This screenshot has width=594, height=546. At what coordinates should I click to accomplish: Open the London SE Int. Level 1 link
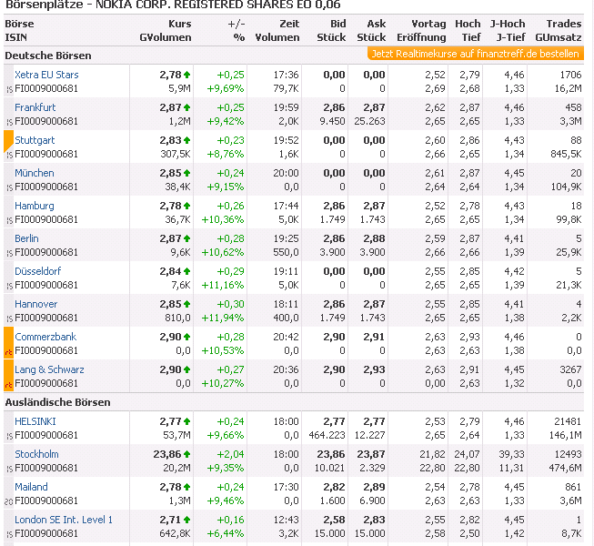tap(64, 520)
